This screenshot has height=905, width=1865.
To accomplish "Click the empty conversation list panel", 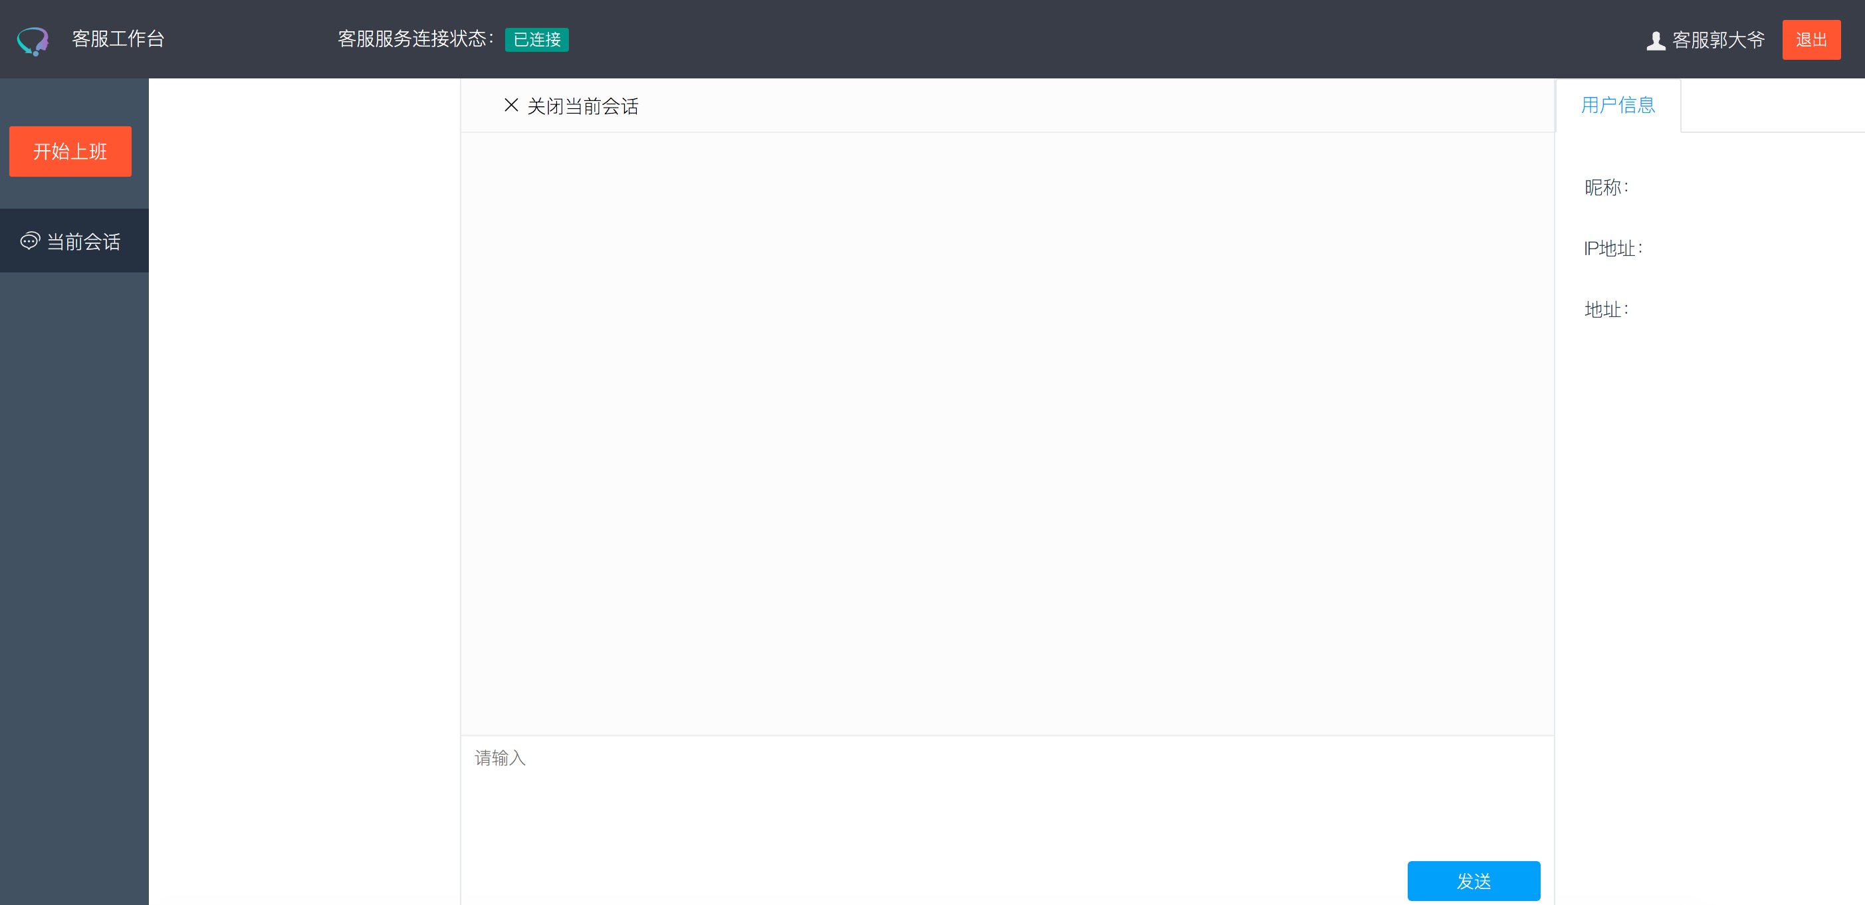I will pyautogui.click(x=304, y=491).
